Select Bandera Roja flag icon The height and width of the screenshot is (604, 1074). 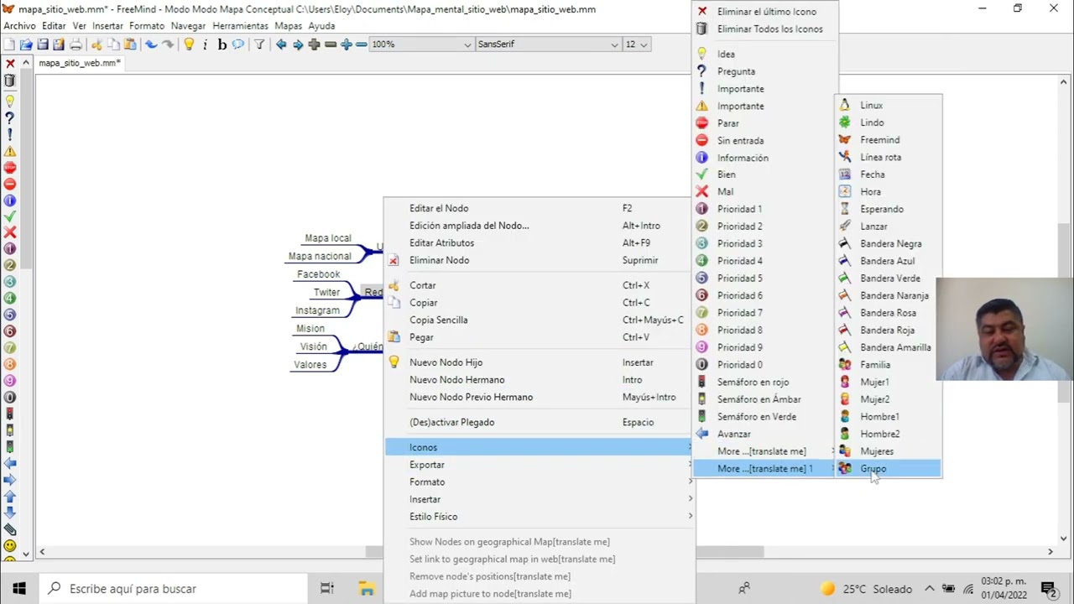(x=889, y=331)
